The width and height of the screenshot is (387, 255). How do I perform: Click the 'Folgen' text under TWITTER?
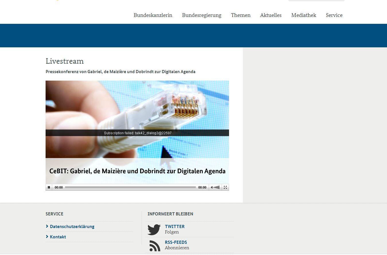[172, 232]
